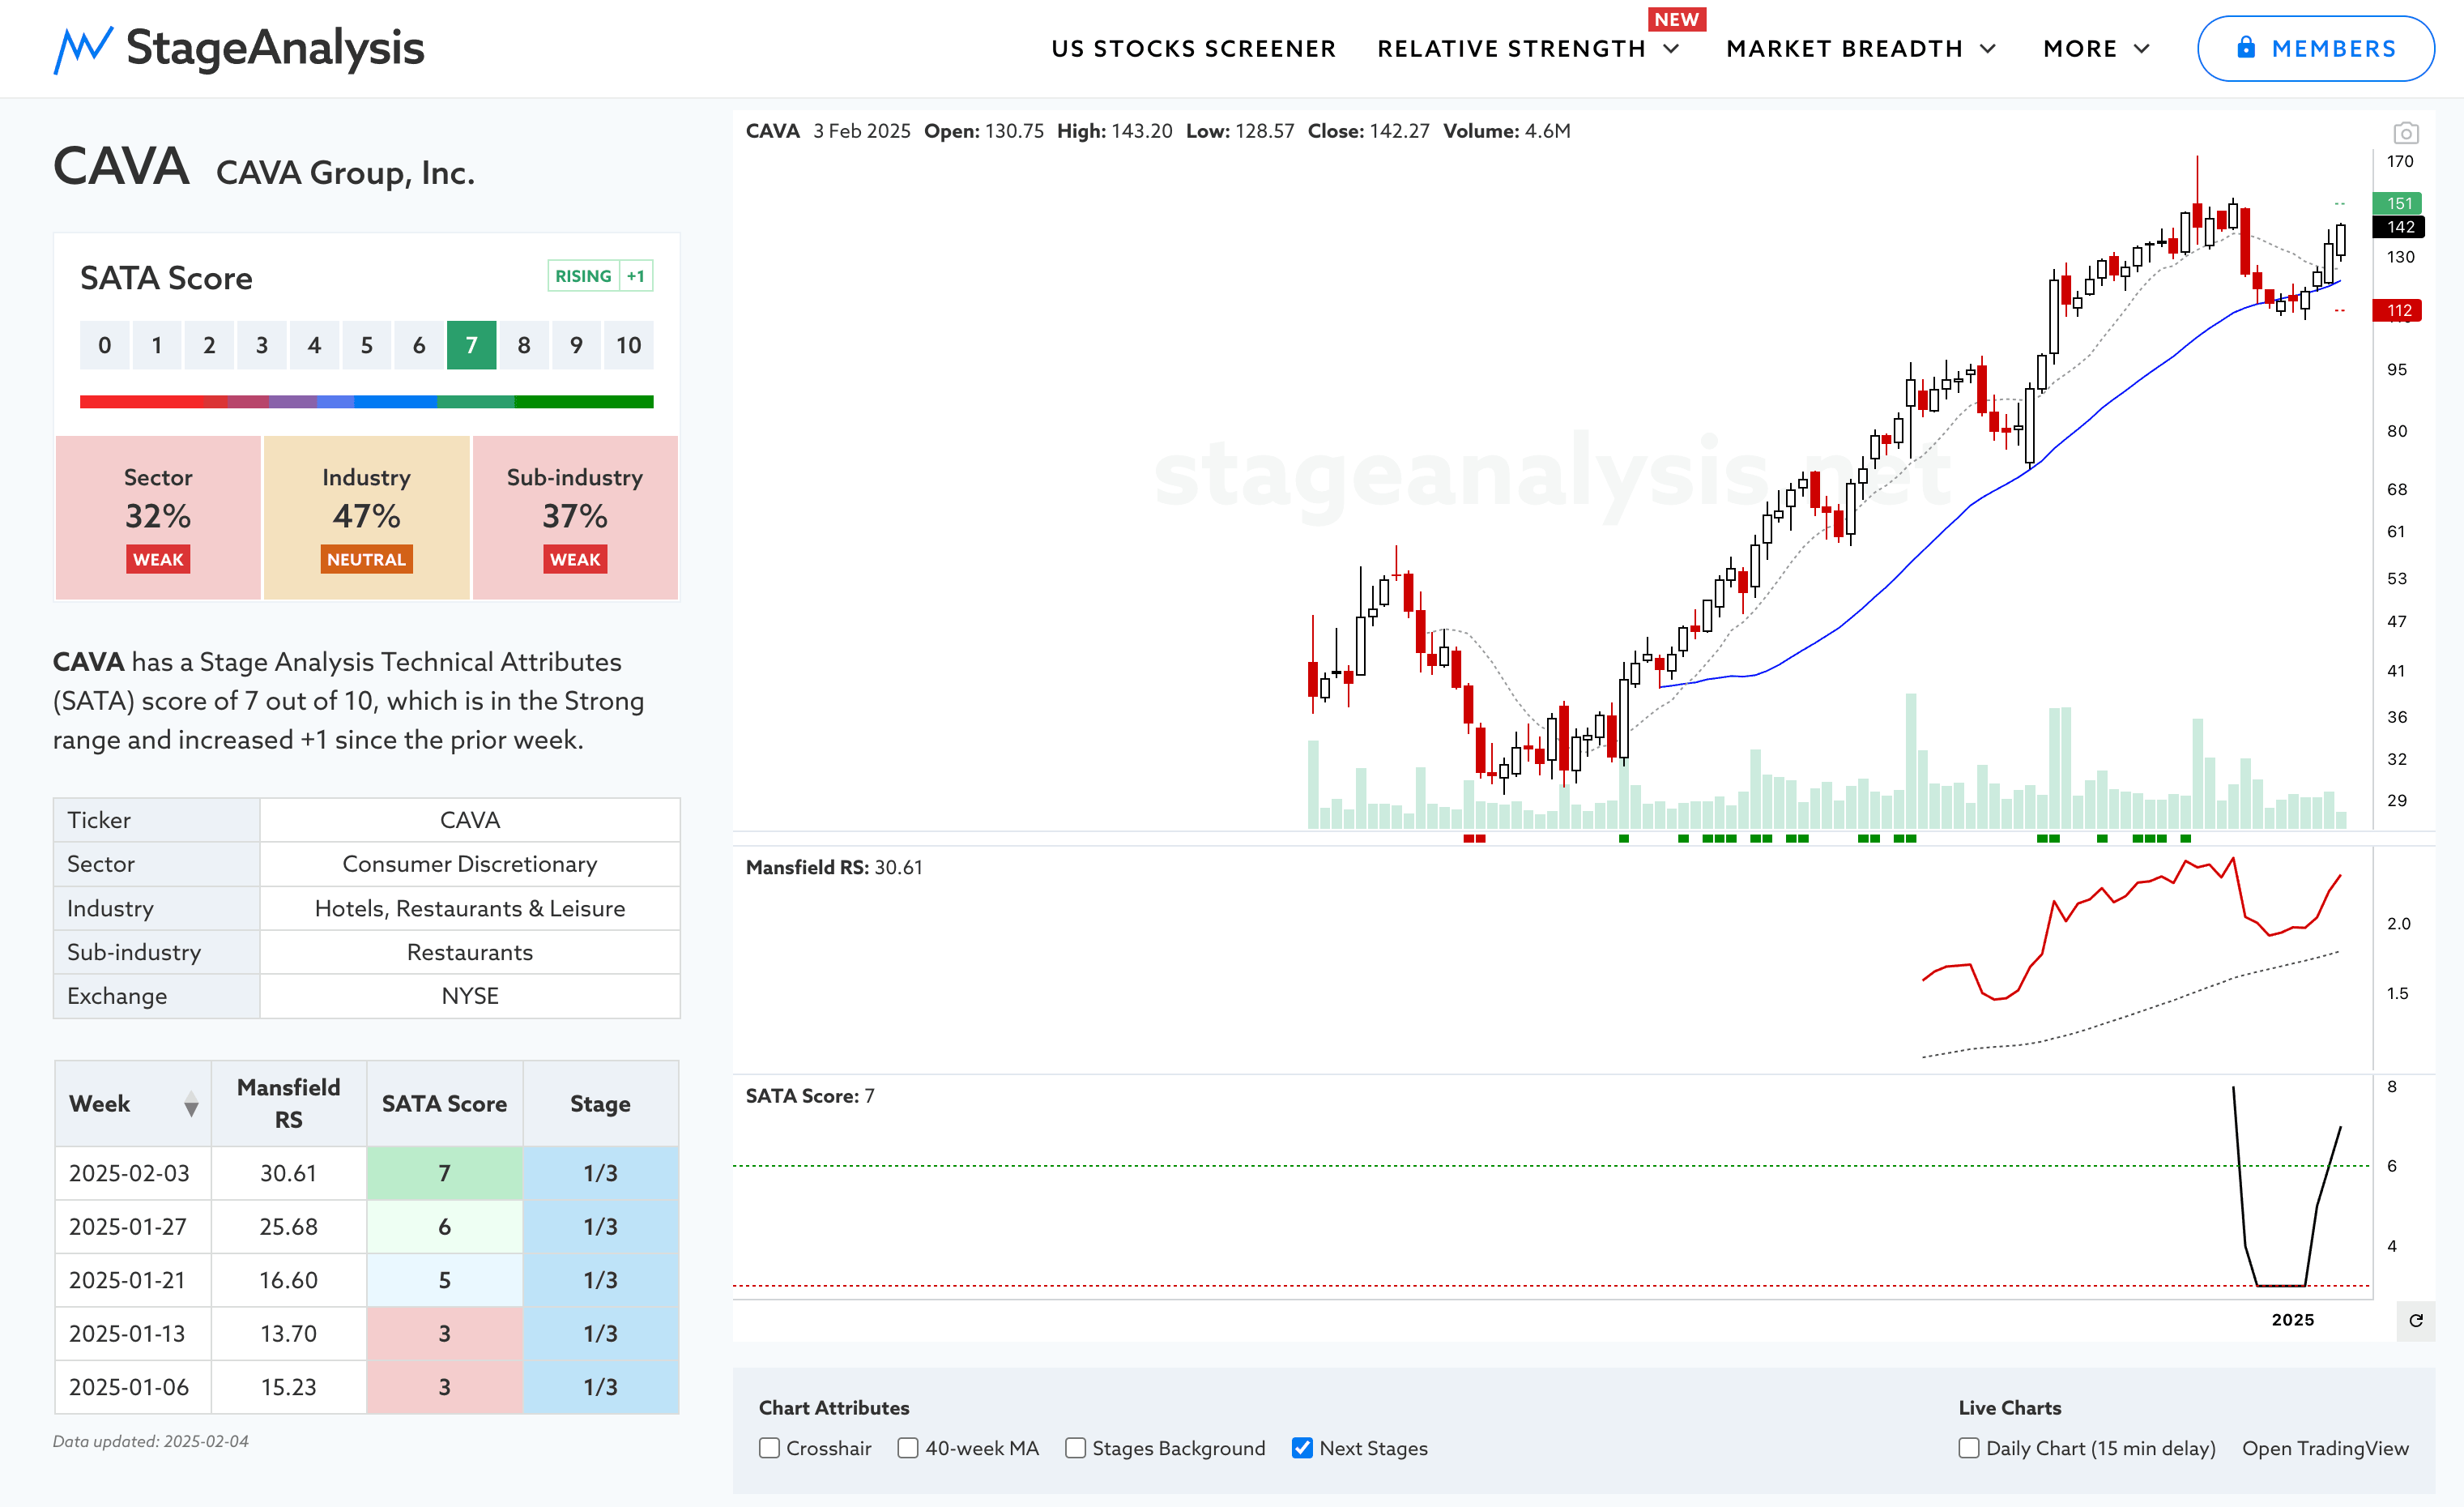Click the chart reset refresh icon
The image size is (2464, 1507).
(2416, 1320)
